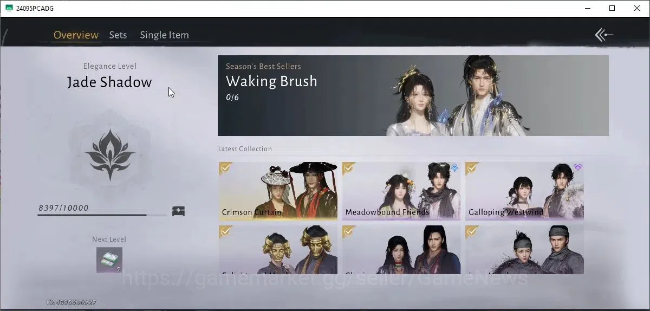Screen dimensions: 650x311
Task: Click the owned checkmark on Meadowbound Friends
Action: [x=349, y=168]
